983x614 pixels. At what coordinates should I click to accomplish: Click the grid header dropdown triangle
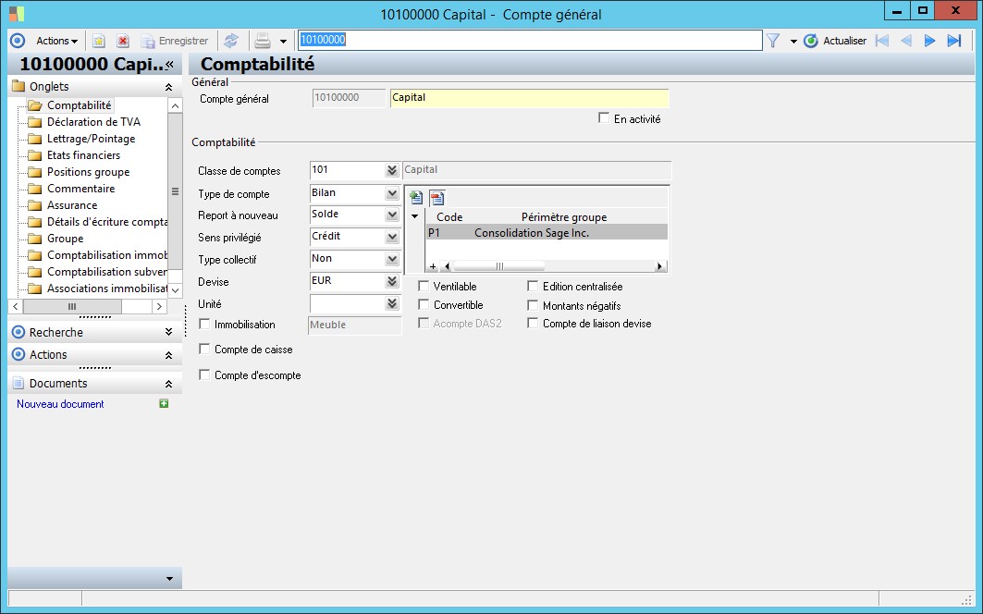414,216
